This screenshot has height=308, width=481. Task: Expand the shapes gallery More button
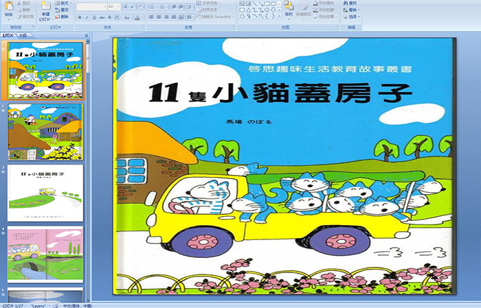[279, 16]
